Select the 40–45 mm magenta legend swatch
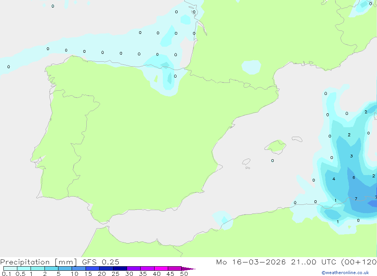 point(161,268)
